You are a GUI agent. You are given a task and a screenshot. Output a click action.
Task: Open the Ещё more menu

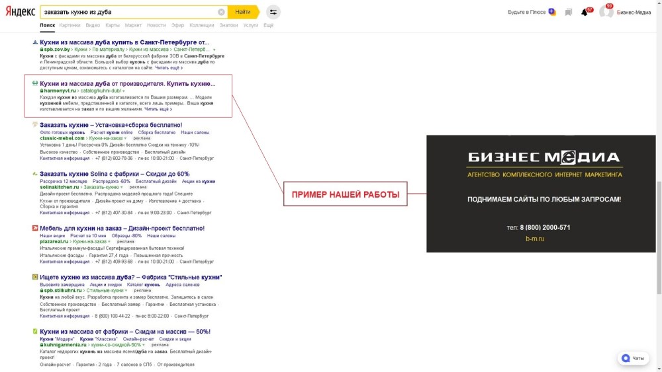[x=269, y=25]
